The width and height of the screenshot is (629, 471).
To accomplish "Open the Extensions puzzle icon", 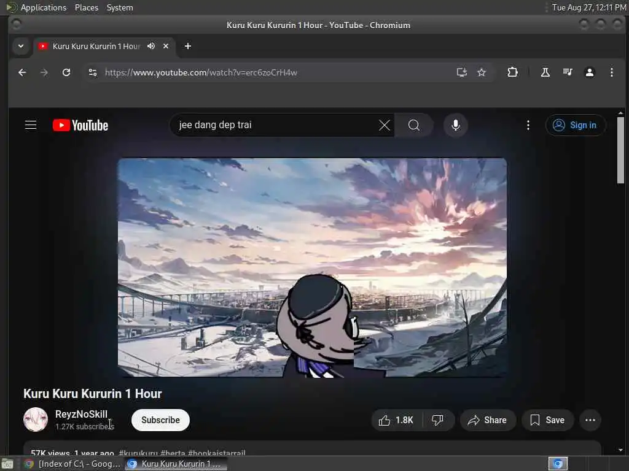I will tap(512, 72).
